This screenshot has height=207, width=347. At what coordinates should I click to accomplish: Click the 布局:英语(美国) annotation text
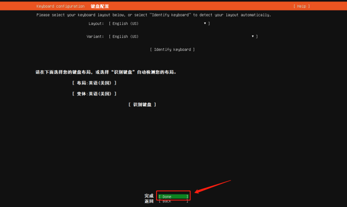(x=94, y=83)
